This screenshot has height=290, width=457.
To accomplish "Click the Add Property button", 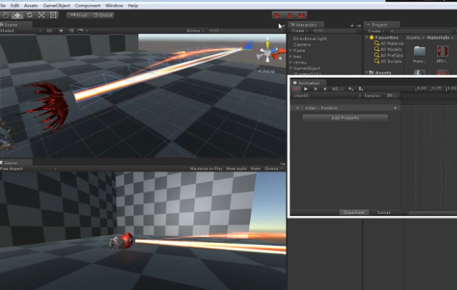I will (x=345, y=118).
